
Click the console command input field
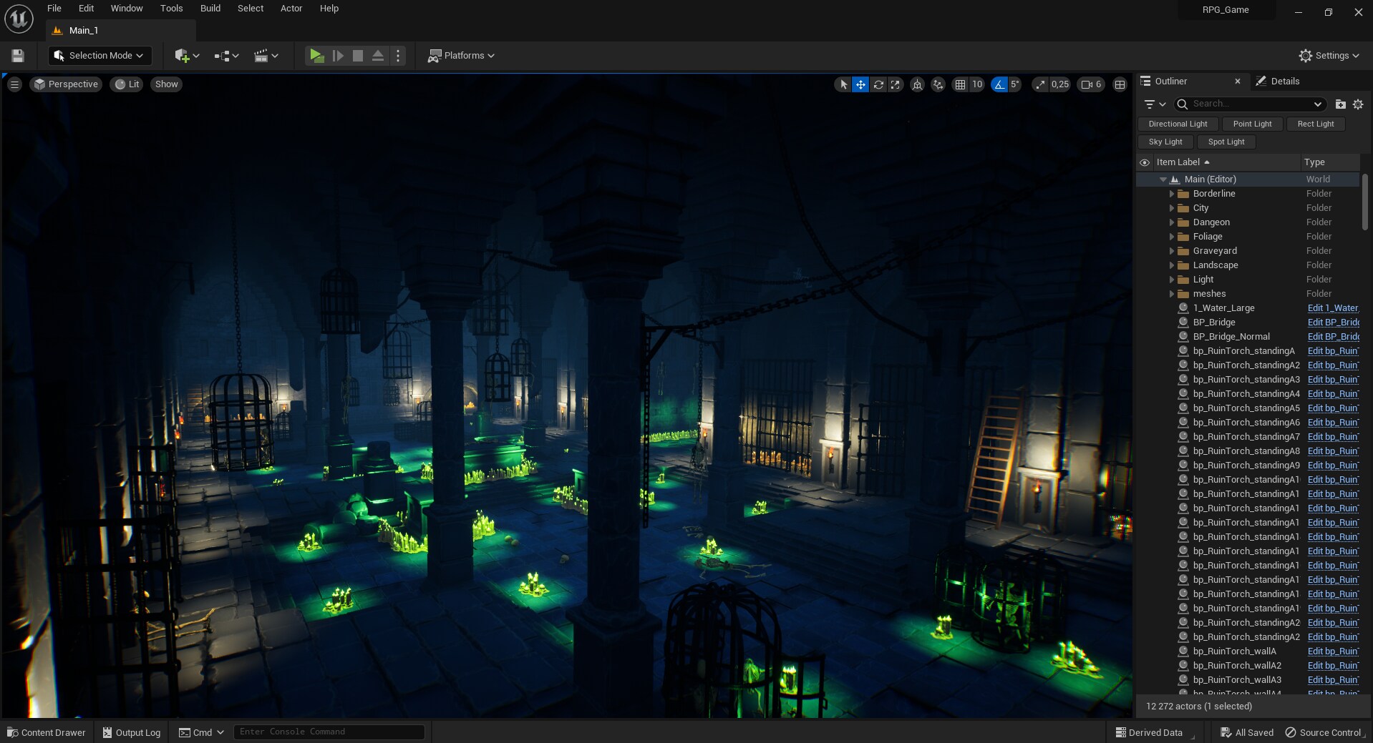(329, 732)
